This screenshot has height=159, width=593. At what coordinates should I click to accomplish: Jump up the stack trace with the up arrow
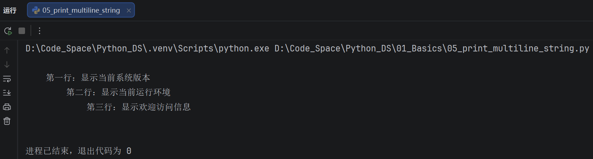[x=7, y=50]
